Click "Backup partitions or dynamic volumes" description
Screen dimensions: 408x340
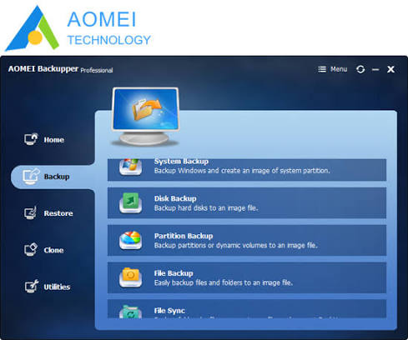[x=236, y=245]
